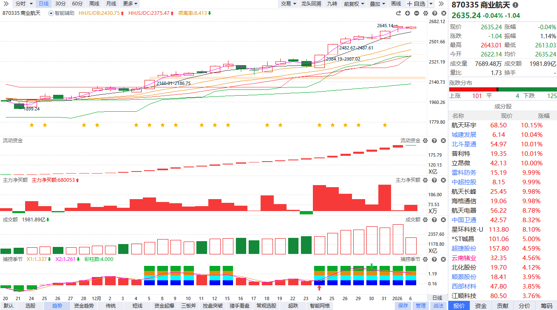Screen dimensions: 557x310
Task: Click the zoom-out minus icon on main chart
Action: (417, 13)
